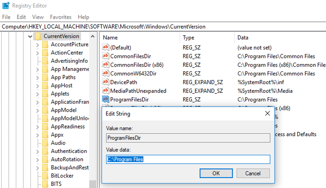The height and width of the screenshot is (188, 326).
Task: Click the Audio folder icon
Action: click(45, 143)
